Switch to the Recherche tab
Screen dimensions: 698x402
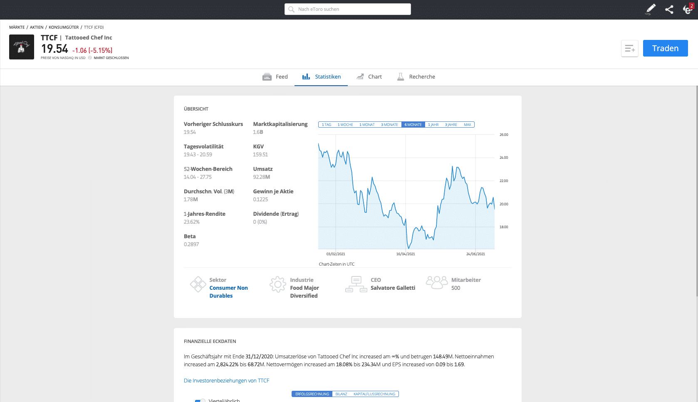click(416, 77)
